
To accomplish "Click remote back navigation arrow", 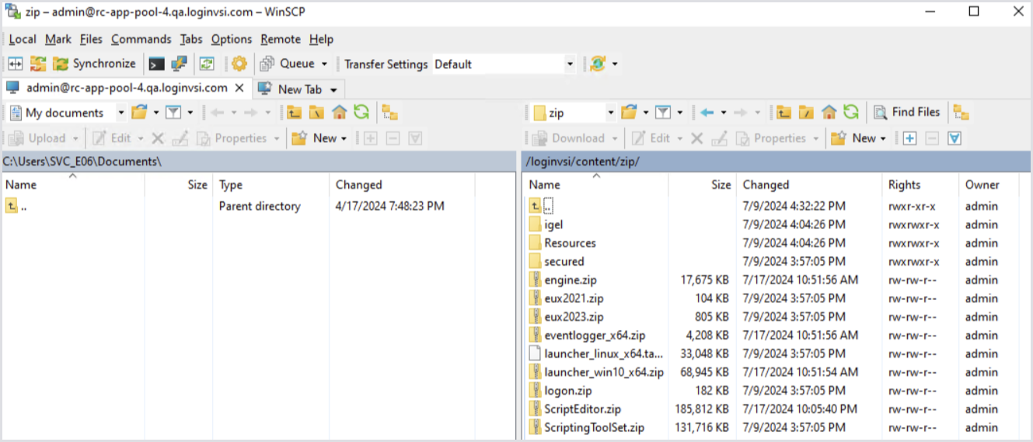I will click(707, 113).
